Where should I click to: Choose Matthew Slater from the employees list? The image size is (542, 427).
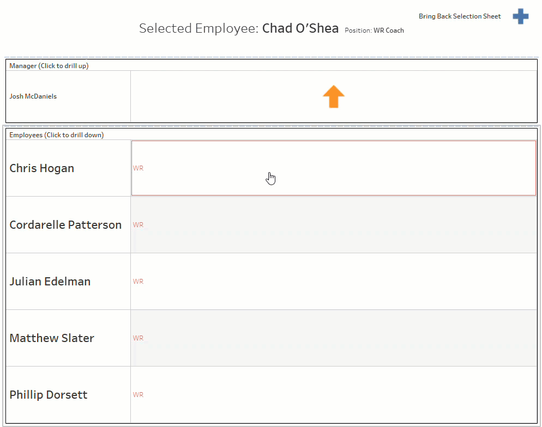pyautogui.click(x=52, y=338)
